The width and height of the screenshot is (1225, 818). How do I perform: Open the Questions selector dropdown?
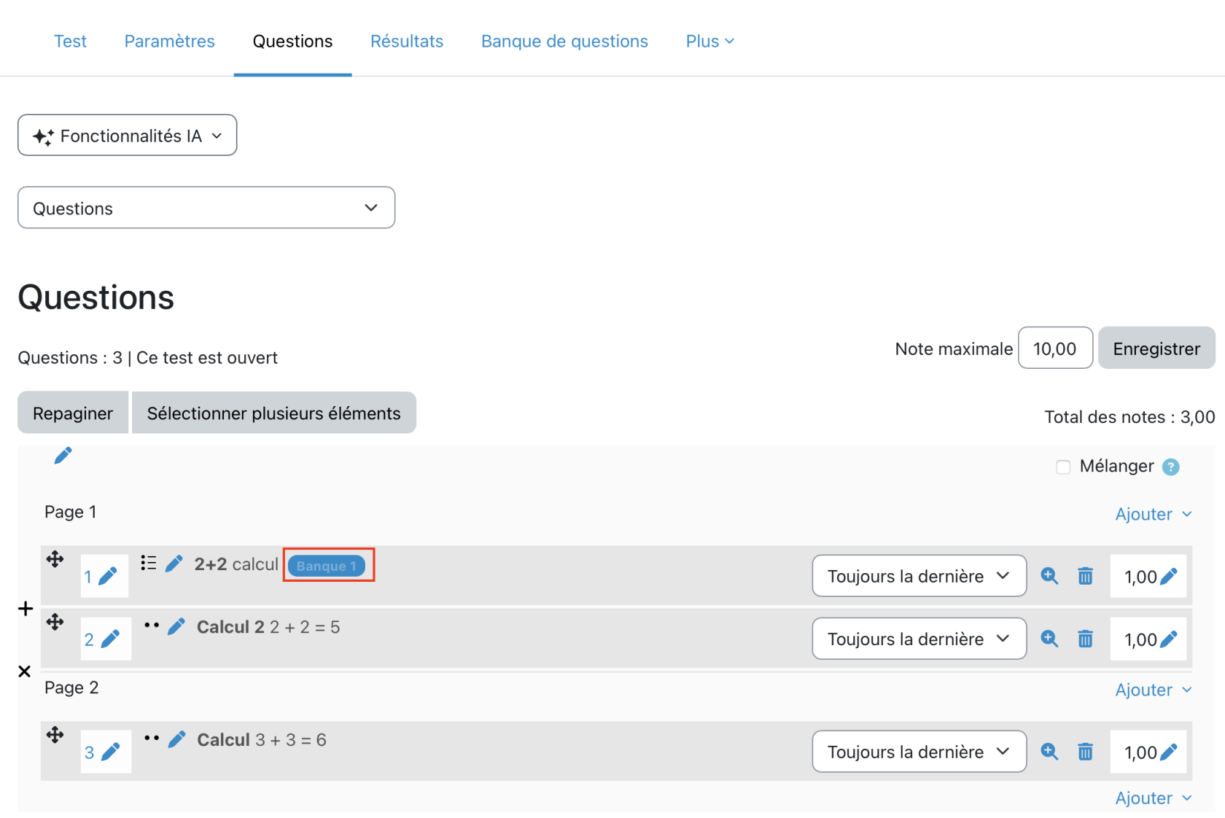point(206,208)
